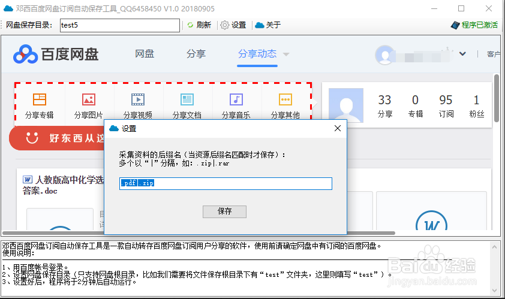Maximize the application window
Viewport: 505px width, 299px height.
click(461, 9)
